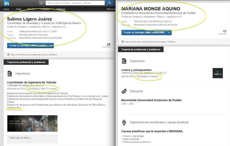Open the Inicio menu item
This screenshot has width=230, height=146.
click(6, 9)
